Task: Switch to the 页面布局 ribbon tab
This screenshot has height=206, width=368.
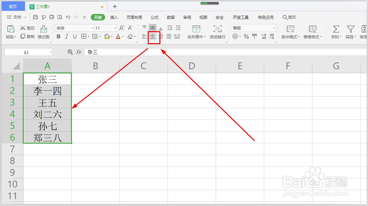Action: click(134, 17)
